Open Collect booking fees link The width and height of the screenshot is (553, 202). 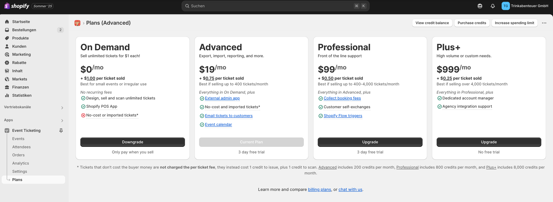[342, 98]
